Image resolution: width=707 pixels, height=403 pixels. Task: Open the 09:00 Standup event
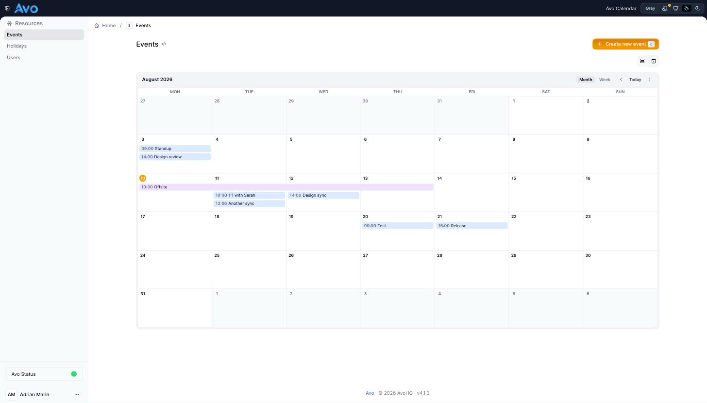point(175,149)
